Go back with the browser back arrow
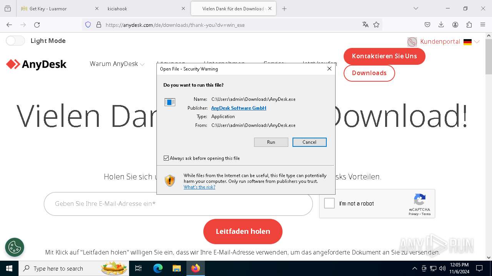Screen dimensions: 492x276 pyautogui.click(x=9, y=25)
